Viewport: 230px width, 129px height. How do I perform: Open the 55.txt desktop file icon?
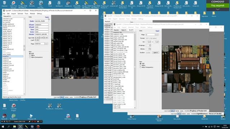click(50, 4)
